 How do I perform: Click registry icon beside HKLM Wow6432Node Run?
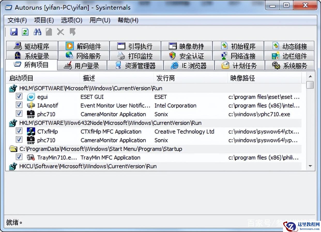tap(13, 123)
